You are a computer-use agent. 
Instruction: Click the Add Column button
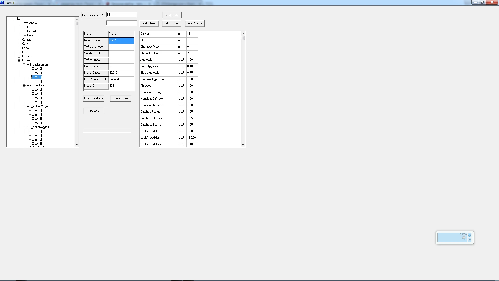coord(172,23)
